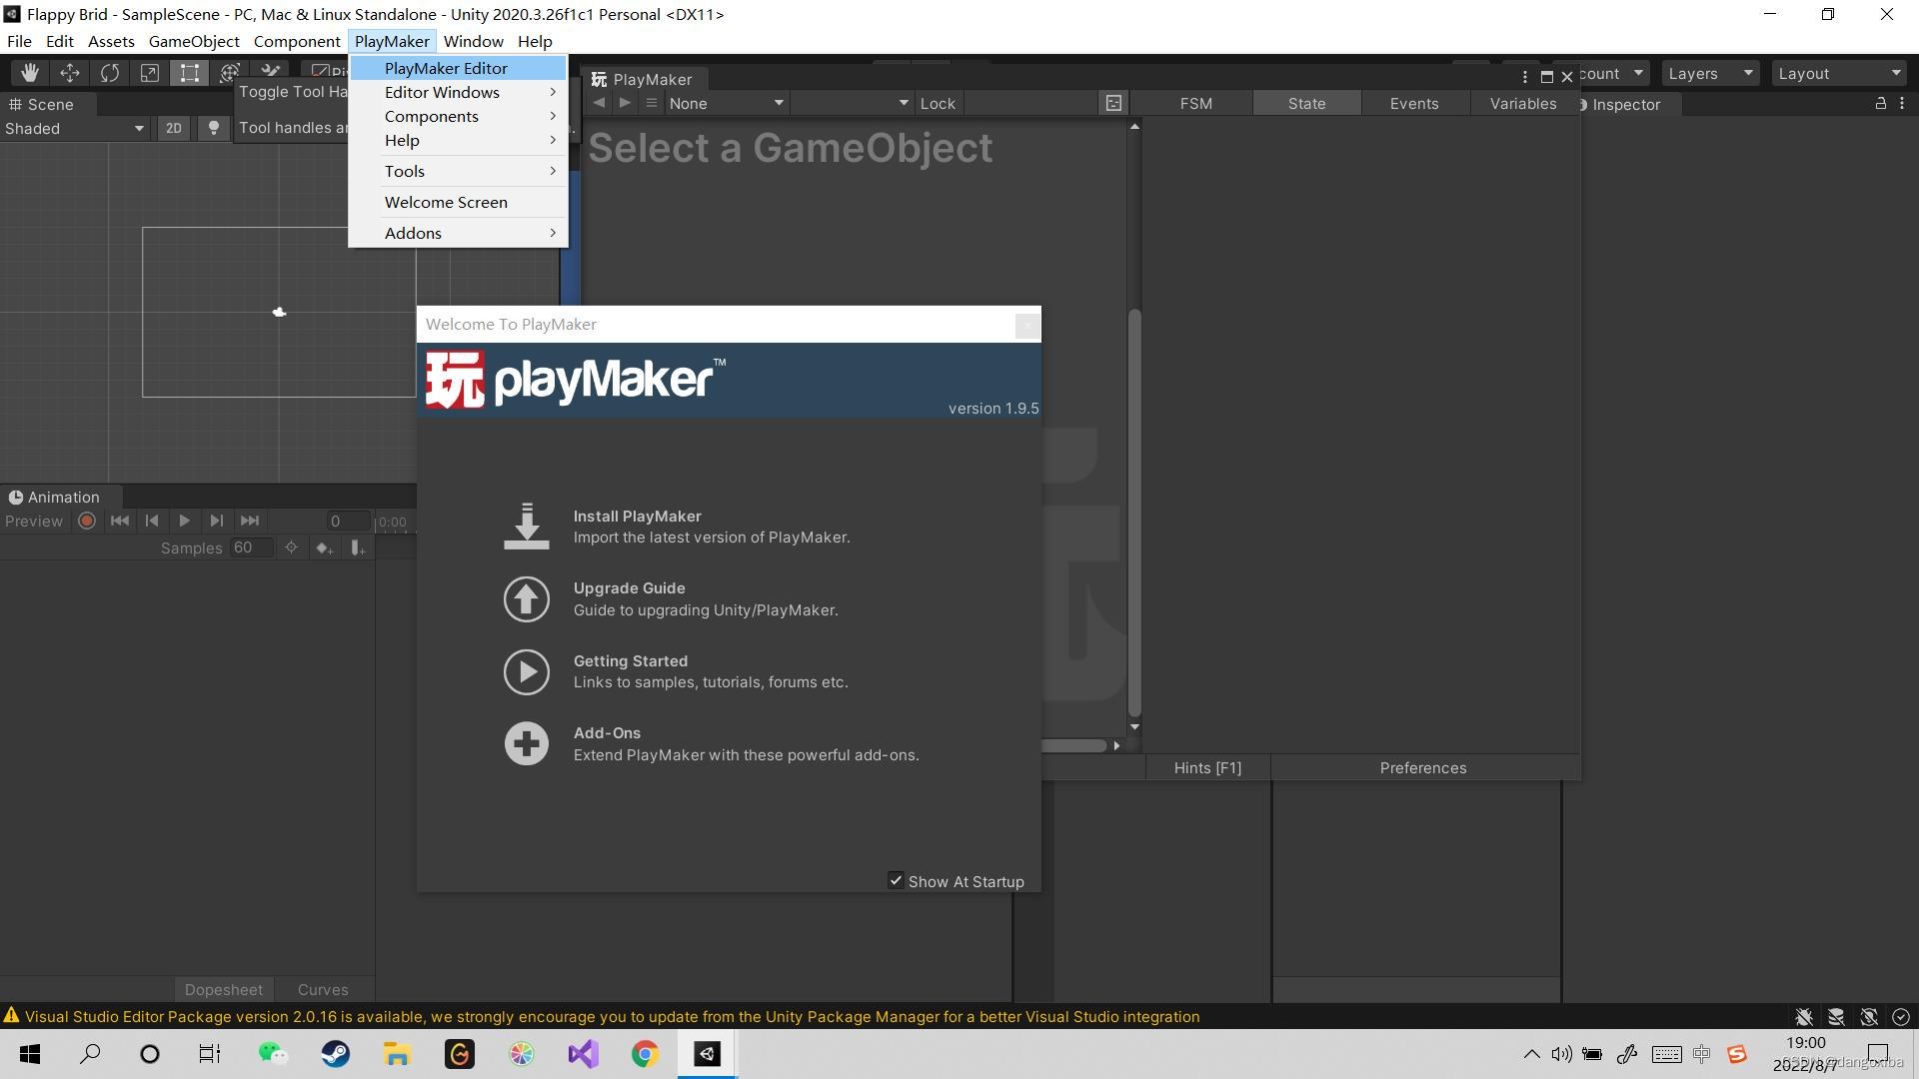Click Upgrade Guide link in PlayMaker welcome
The width and height of the screenshot is (1919, 1079).
[629, 587]
